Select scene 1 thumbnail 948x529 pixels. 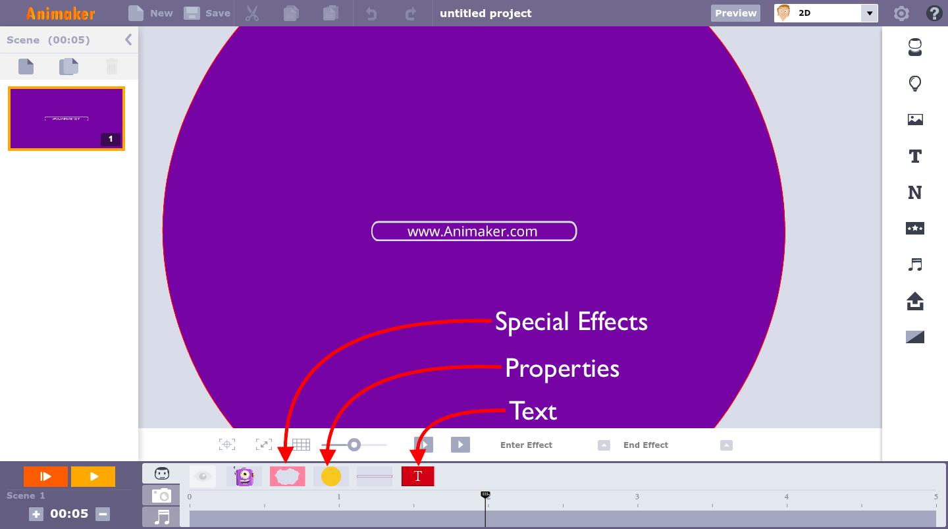[66, 119]
